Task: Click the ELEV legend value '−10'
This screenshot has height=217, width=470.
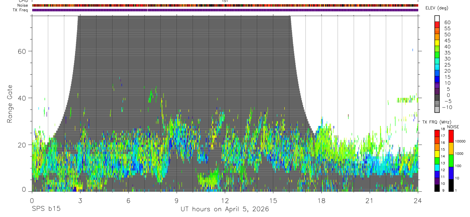Action: click(x=447, y=107)
